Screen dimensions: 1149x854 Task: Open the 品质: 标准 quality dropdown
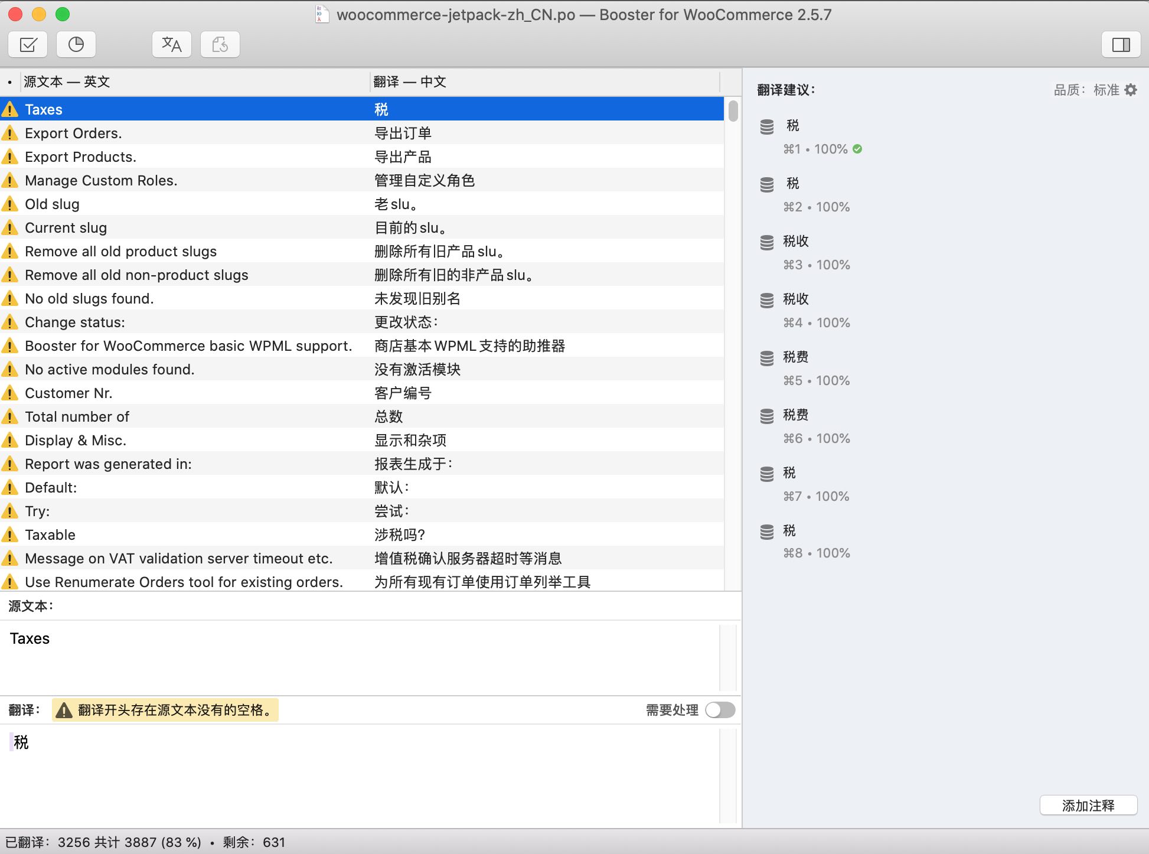click(x=1086, y=90)
